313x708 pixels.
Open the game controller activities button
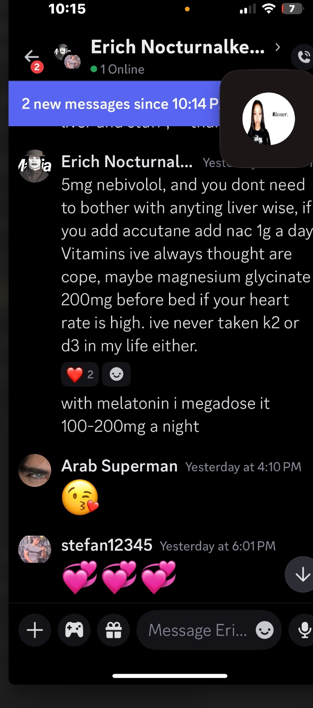[74, 630]
